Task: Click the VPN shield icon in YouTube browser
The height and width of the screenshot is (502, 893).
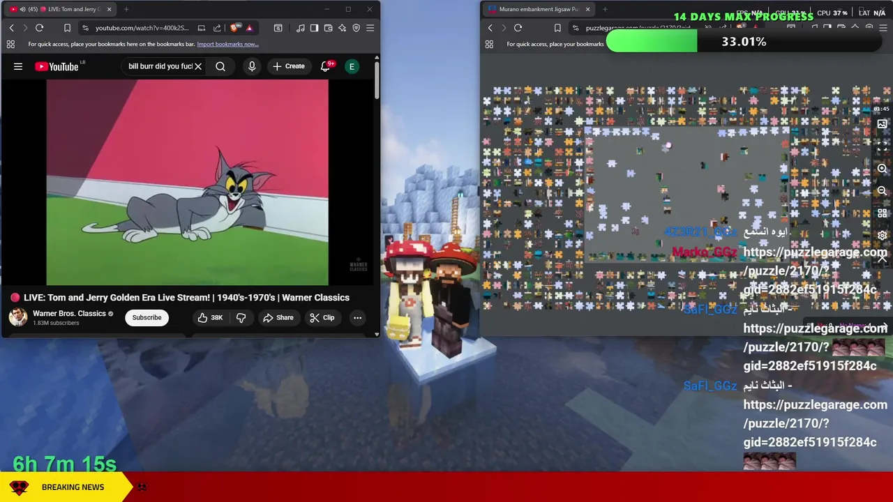Action: tap(356, 28)
